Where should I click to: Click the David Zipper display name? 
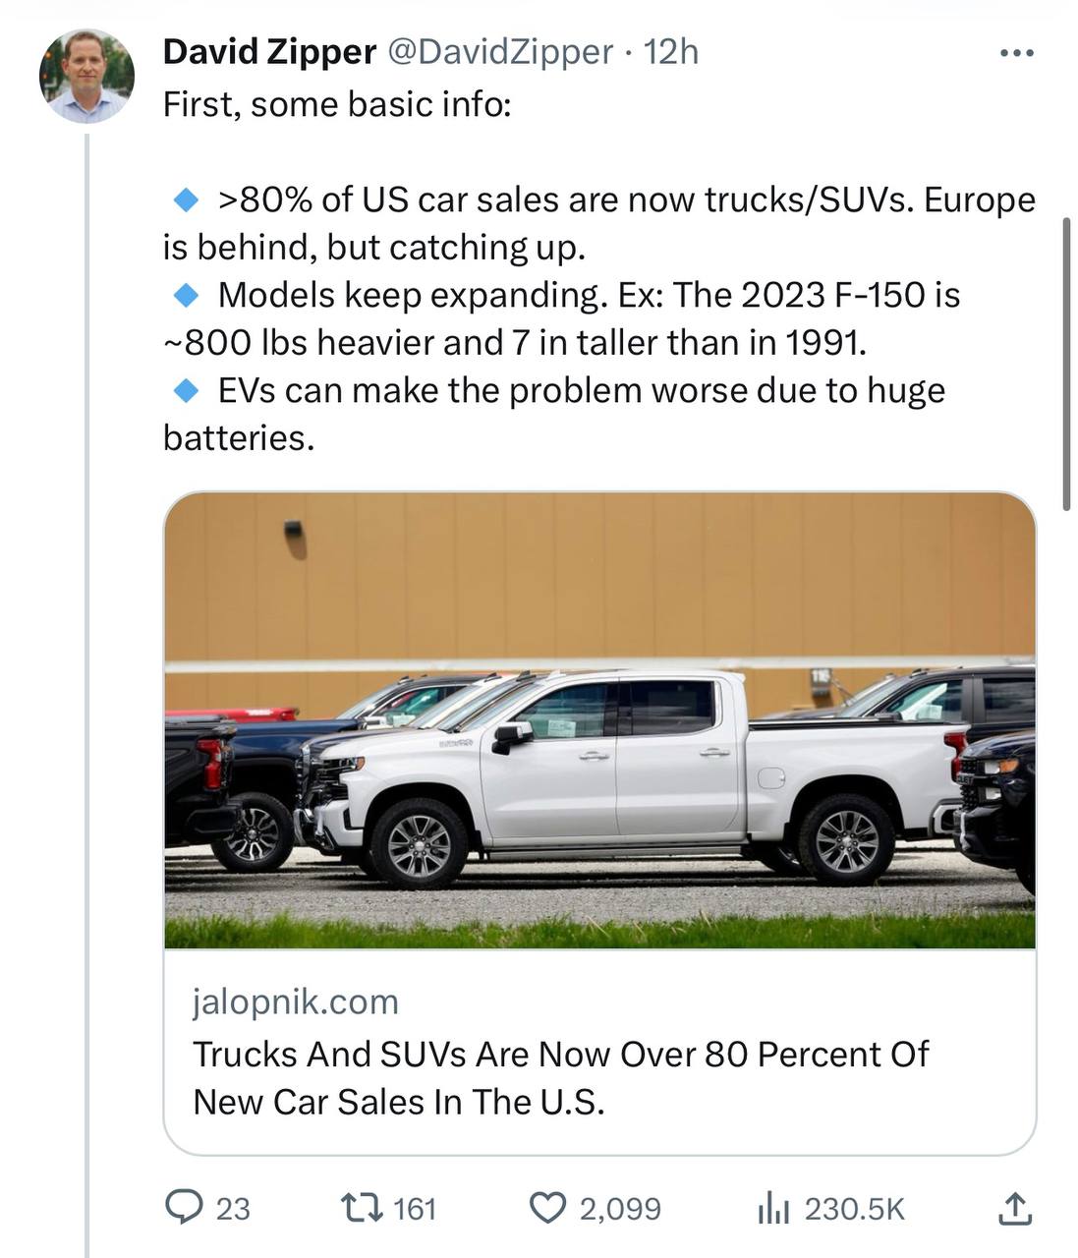(269, 52)
